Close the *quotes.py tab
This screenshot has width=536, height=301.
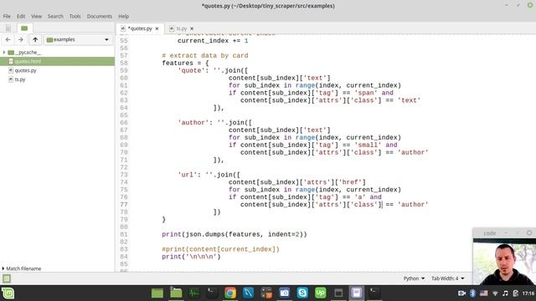157,28
